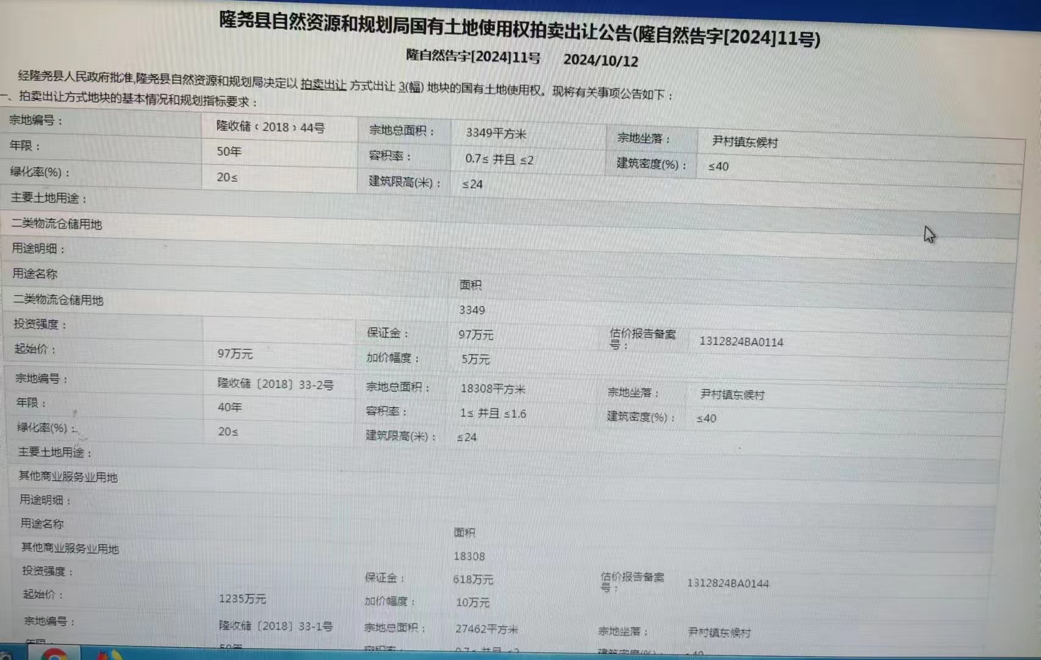Click the announcement title heading
1041x660 pixels.
519,29
